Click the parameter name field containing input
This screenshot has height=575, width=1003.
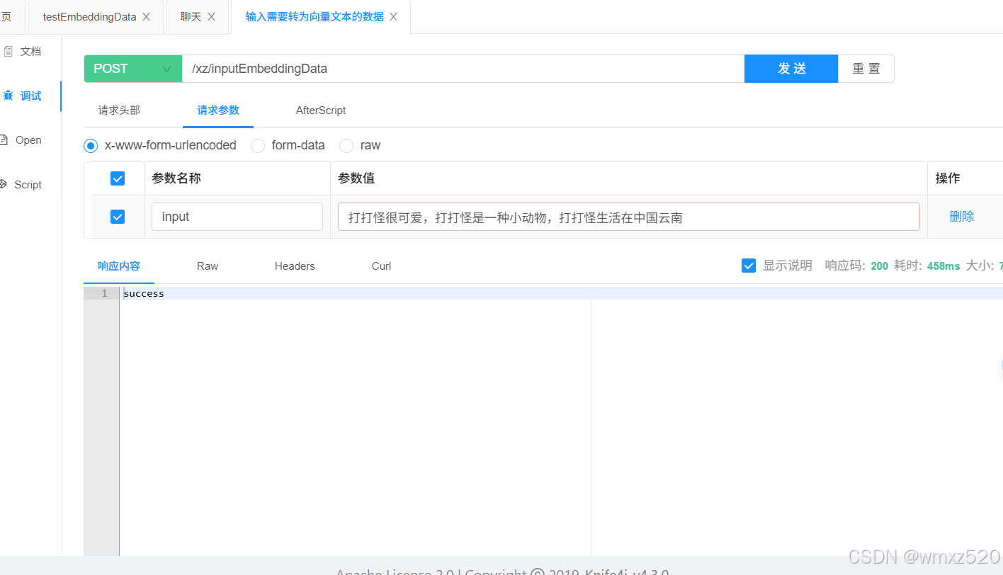coord(237,217)
